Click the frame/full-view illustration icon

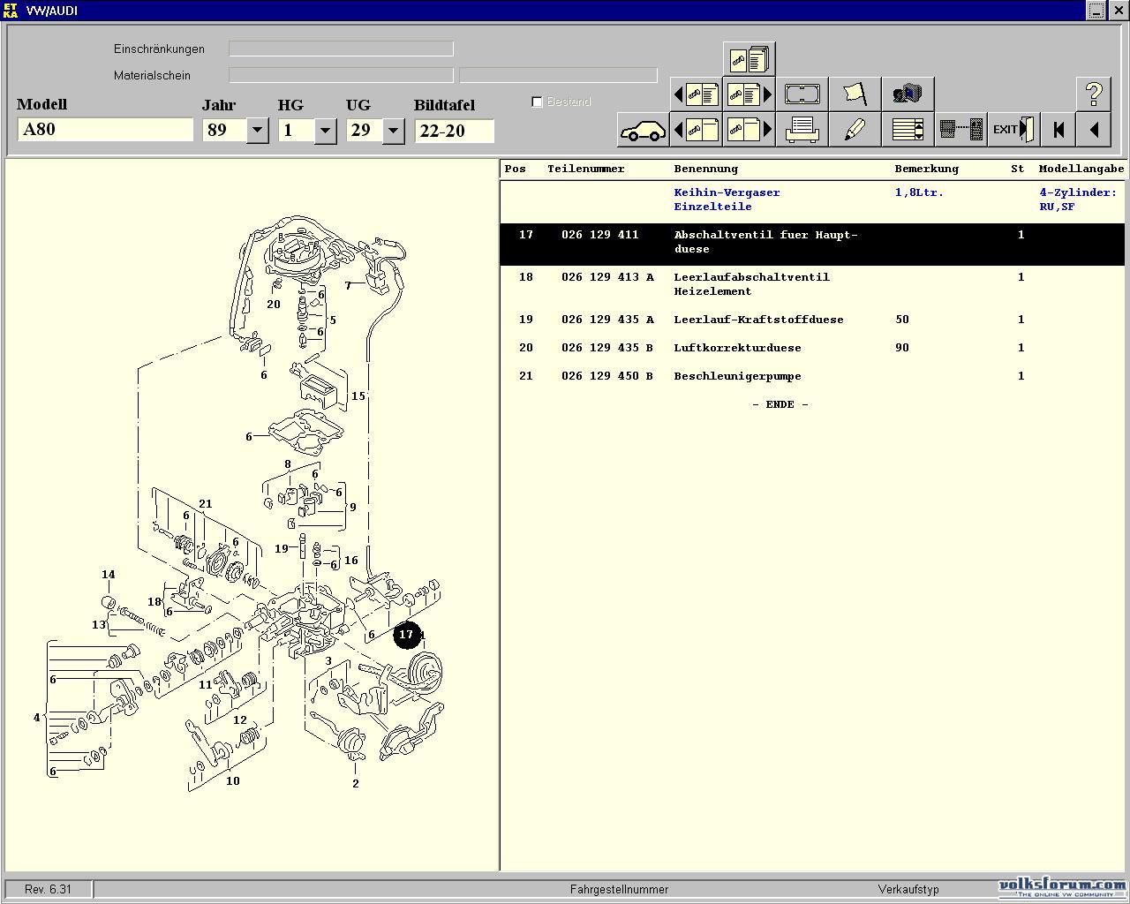click(802, 94)
